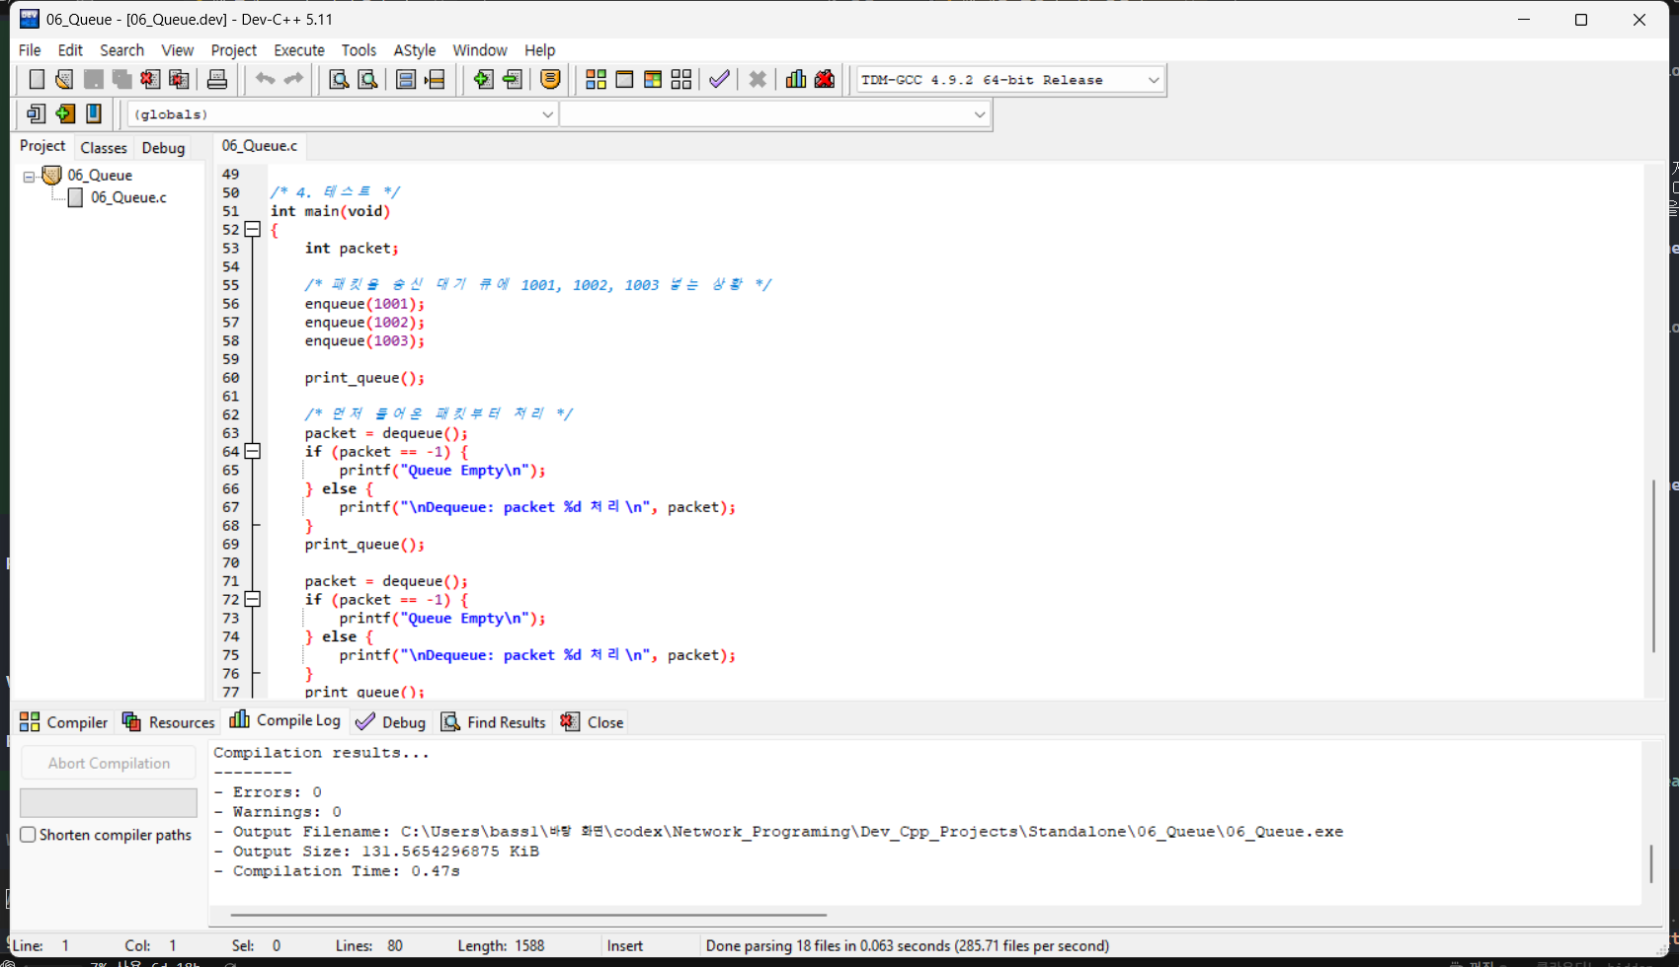Collapse the 06_Queue project tree node
Screen dimensions: 1679x967
coord(30,176)
